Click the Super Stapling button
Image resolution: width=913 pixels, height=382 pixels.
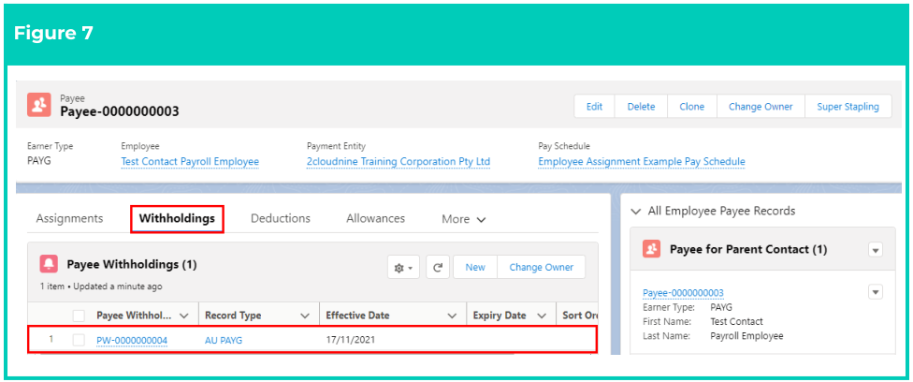(848, 106)
